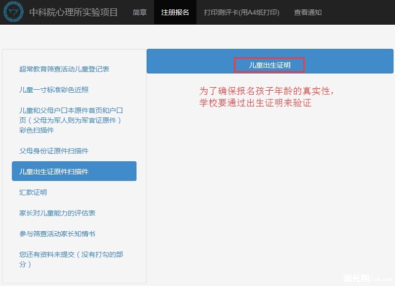Open 汇款证明 in the left list
This screenshot has height=286, width=395.
pyautogui.click(x=33, y=192)
